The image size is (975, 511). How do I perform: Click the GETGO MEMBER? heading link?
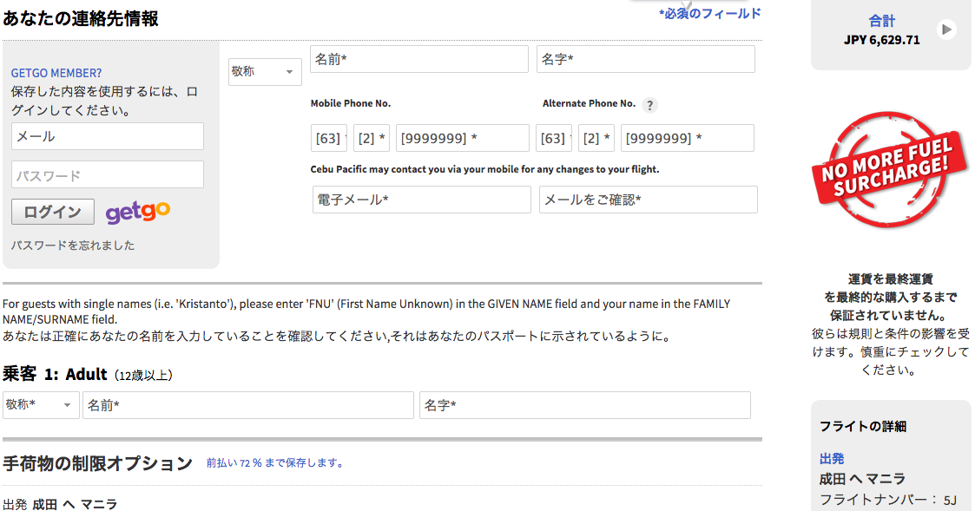click(x=56, y=73)
